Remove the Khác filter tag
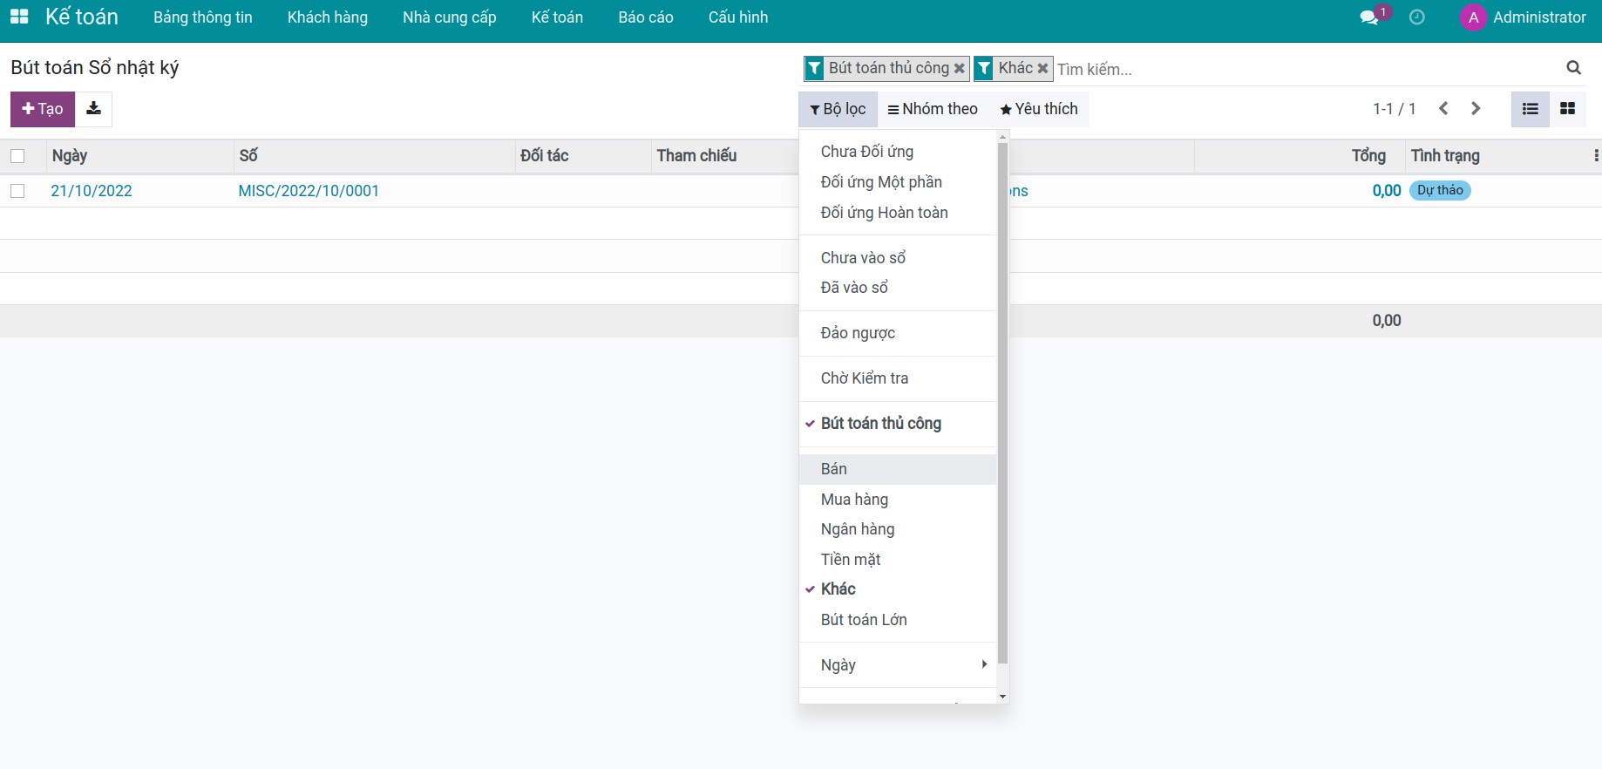 click(x=1042, y=68)
